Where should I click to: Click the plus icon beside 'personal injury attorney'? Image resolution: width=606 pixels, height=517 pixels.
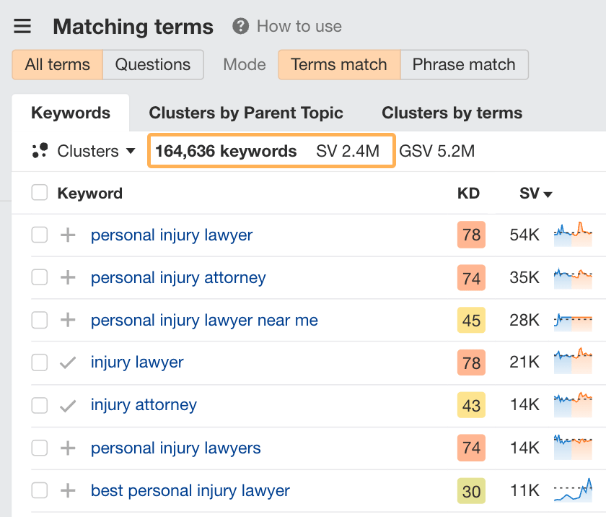66,277
